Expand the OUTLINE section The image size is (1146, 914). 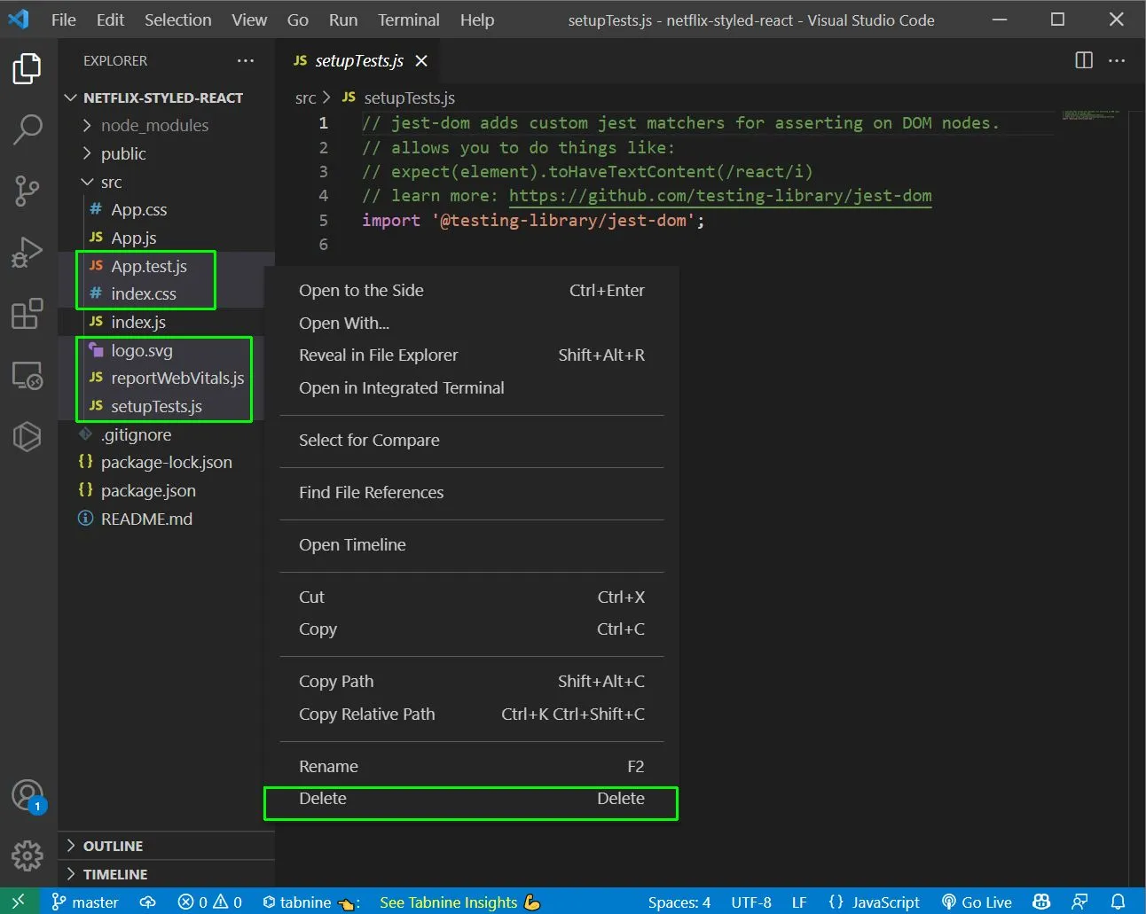(x=113, y=846)
